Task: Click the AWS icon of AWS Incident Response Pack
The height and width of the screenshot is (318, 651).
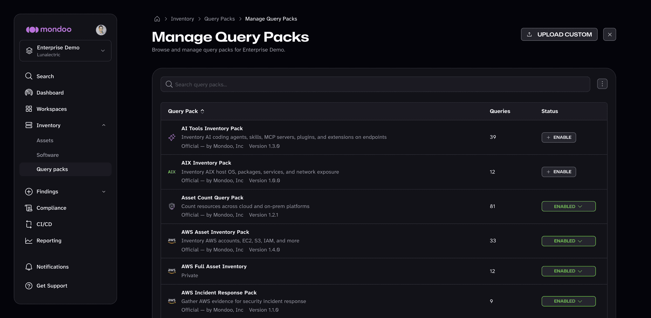Action: (172, 301)
